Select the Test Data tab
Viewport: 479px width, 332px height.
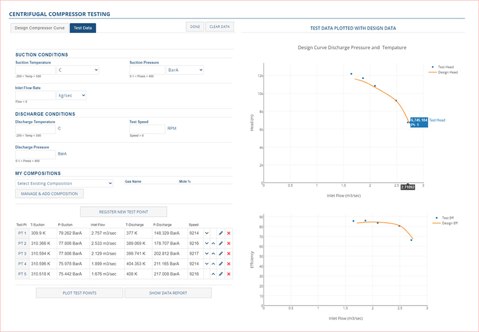[x=83, y=28]
